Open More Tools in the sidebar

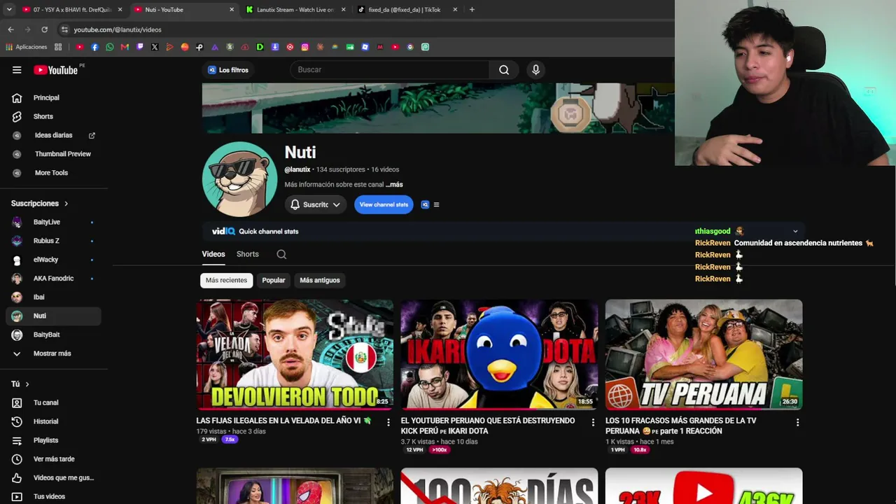pos(50,173)
